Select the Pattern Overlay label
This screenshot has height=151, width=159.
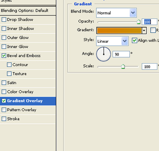coord(22,110)
